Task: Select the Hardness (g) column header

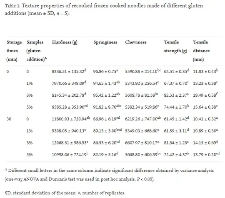Action: click(x=65, y=42)
